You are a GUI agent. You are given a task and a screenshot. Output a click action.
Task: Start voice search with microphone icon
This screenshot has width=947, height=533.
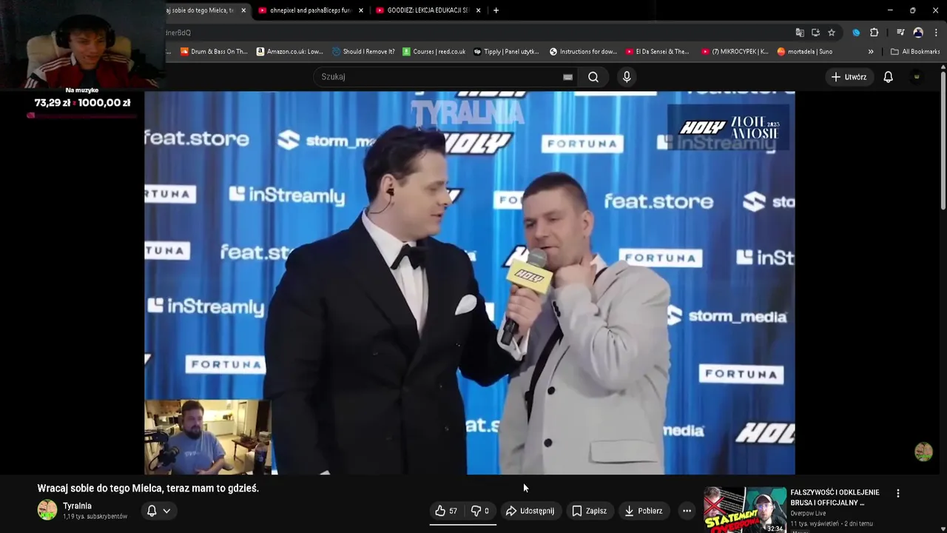pyautogui.click(x=627, y=77)
